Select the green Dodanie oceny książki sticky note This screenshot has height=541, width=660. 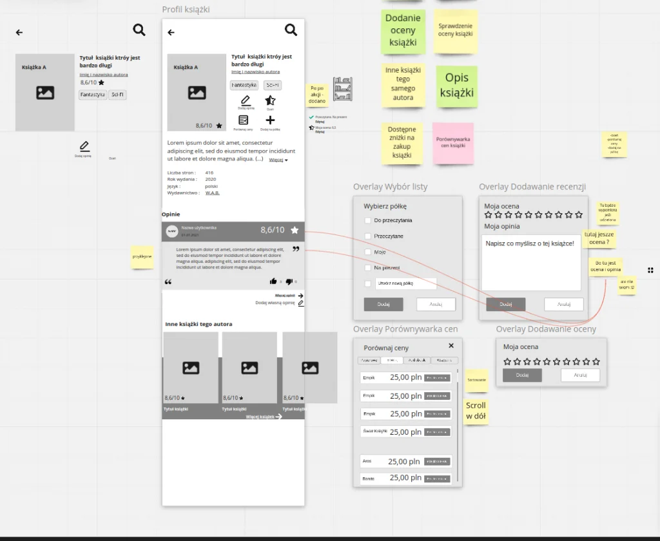click(x=403, y=32)
